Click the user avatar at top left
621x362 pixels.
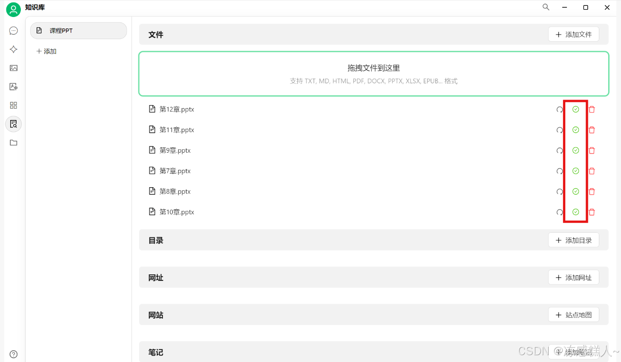click(x=13, y=9)
